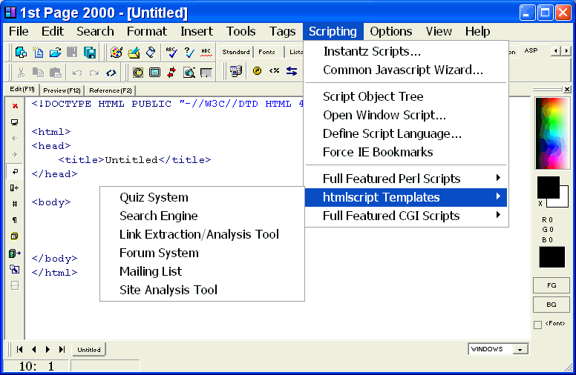
Task: Toggle word wrap return-arrow icon in sidebar
Action: [15, 171]
